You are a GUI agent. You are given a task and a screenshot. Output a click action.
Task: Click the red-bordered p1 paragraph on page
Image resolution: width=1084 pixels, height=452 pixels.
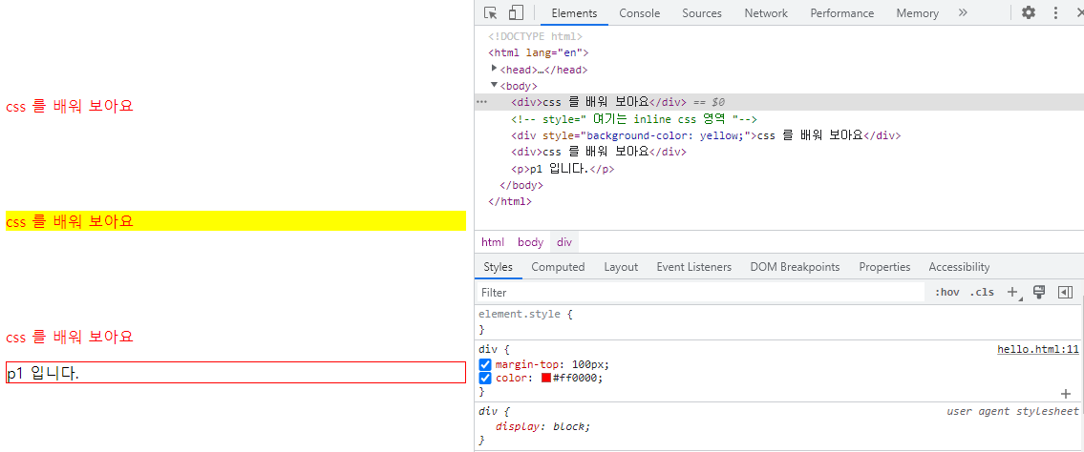coord(236,372)
